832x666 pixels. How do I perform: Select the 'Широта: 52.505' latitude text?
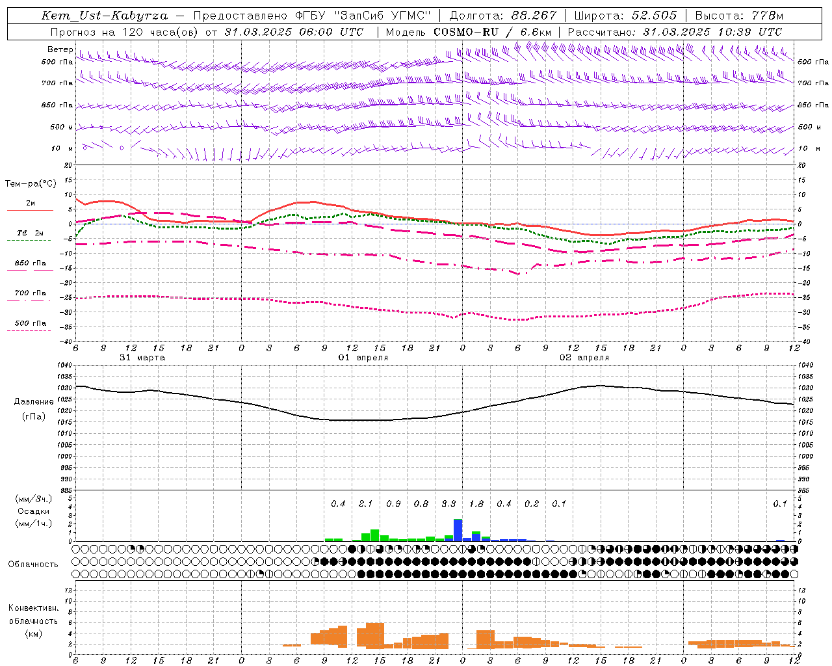(625, 16)
